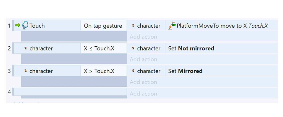Click 'Add action' under event 1

143,37
